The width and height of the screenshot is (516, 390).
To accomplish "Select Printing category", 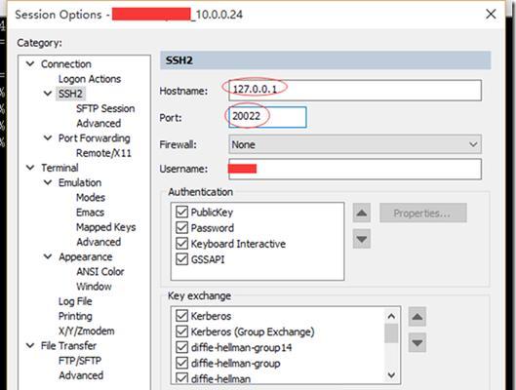I will (x=75, y=316).
